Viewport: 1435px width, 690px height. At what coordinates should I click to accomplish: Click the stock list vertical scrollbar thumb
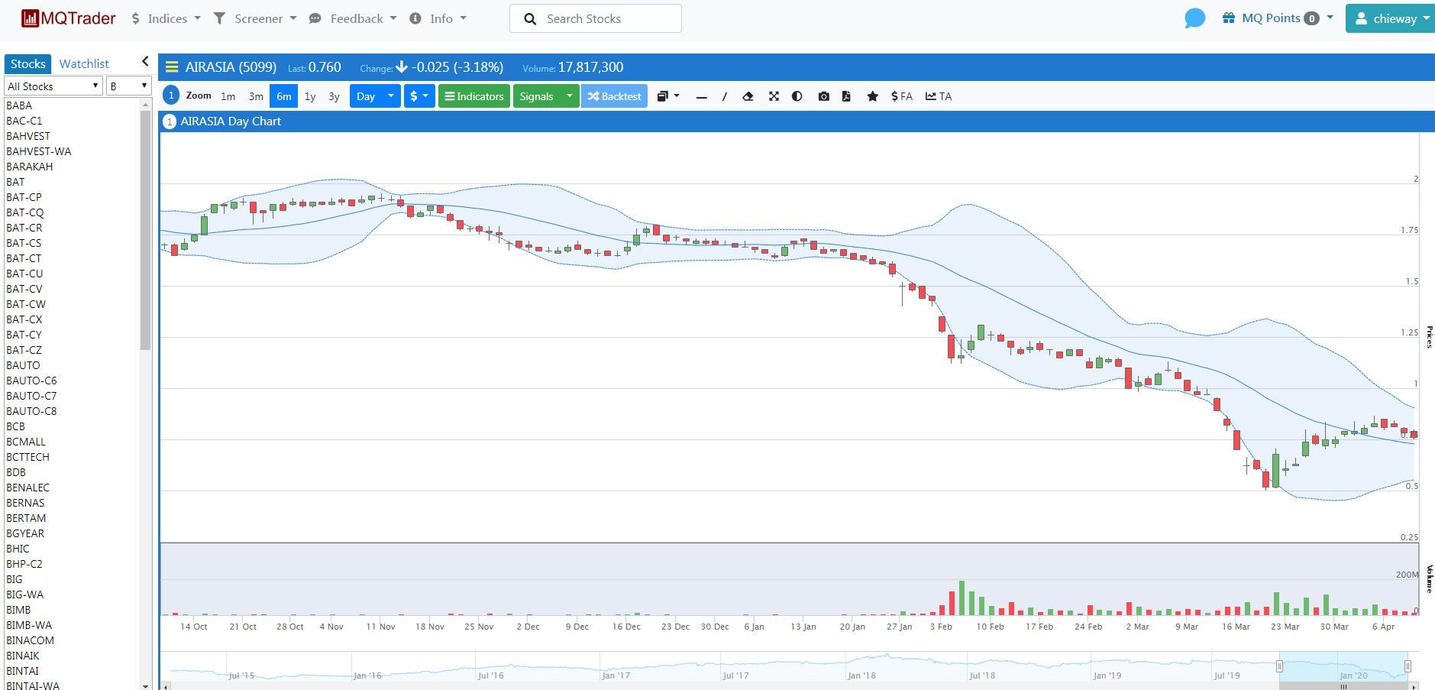145,229
